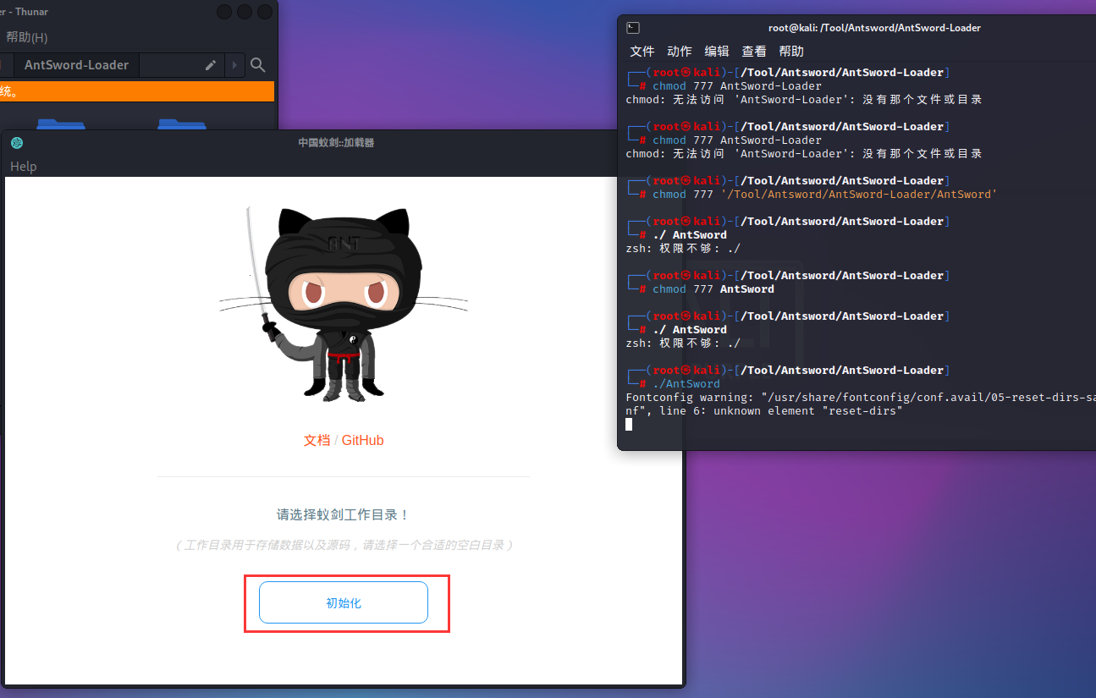1096x698 pixels.
Task: Click the 请选择蚁剑工作目录！ prompt text
Action: [x=344, y=514]
